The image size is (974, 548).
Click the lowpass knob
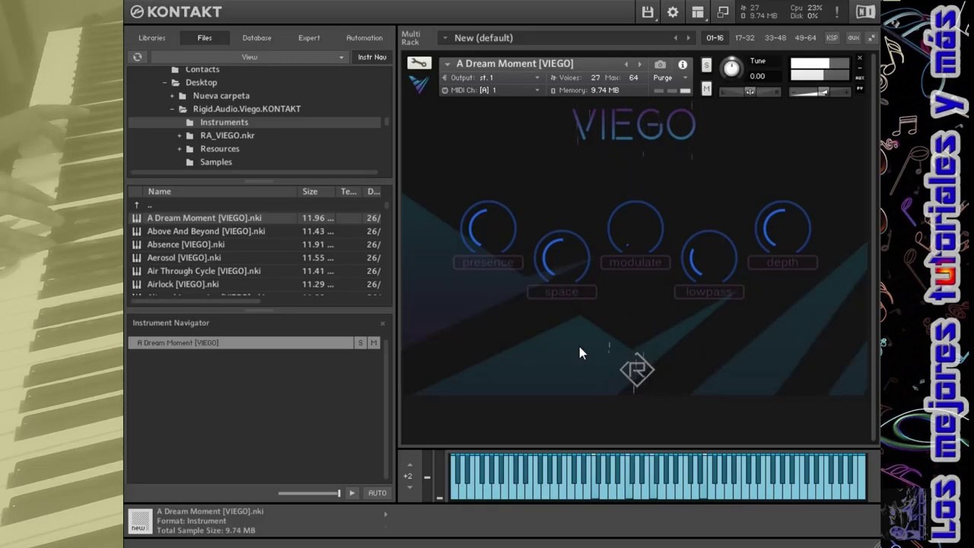pyautogui.click(x=708, y=257)
